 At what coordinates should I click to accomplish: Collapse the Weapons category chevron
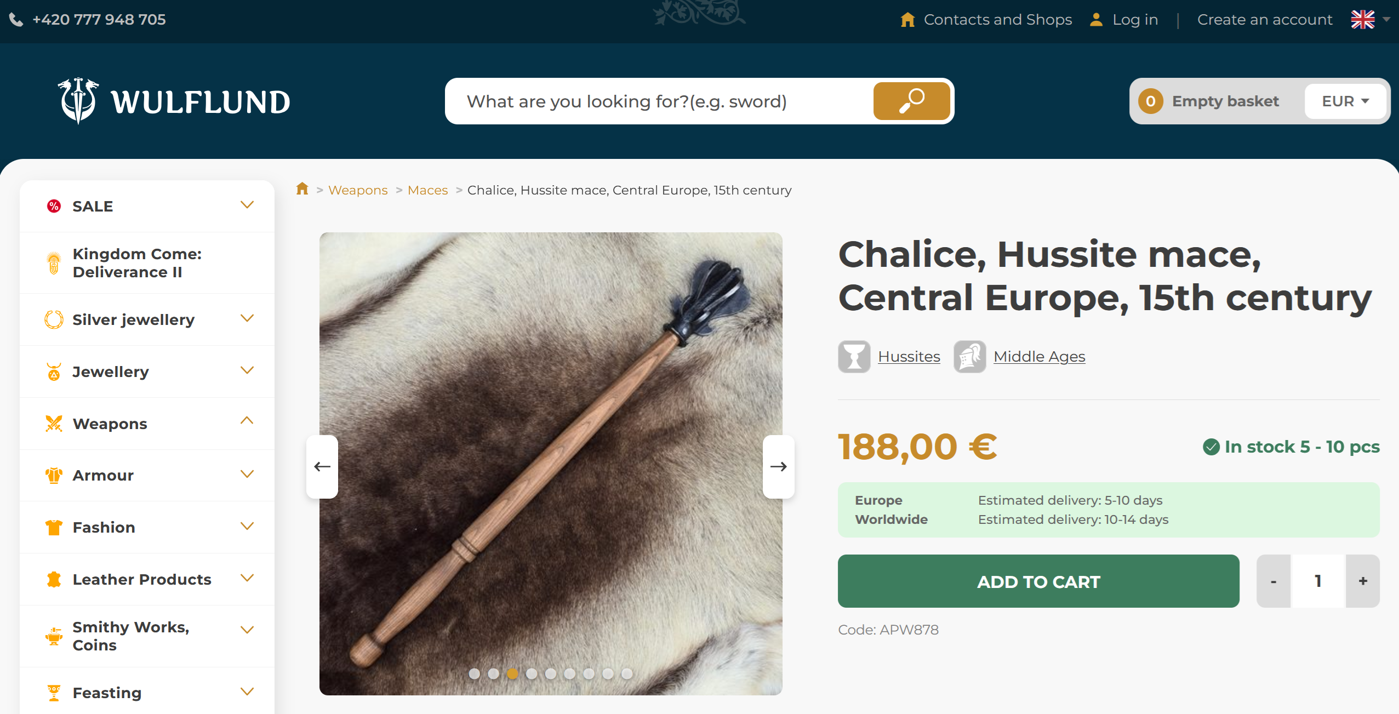click(247, 421)
